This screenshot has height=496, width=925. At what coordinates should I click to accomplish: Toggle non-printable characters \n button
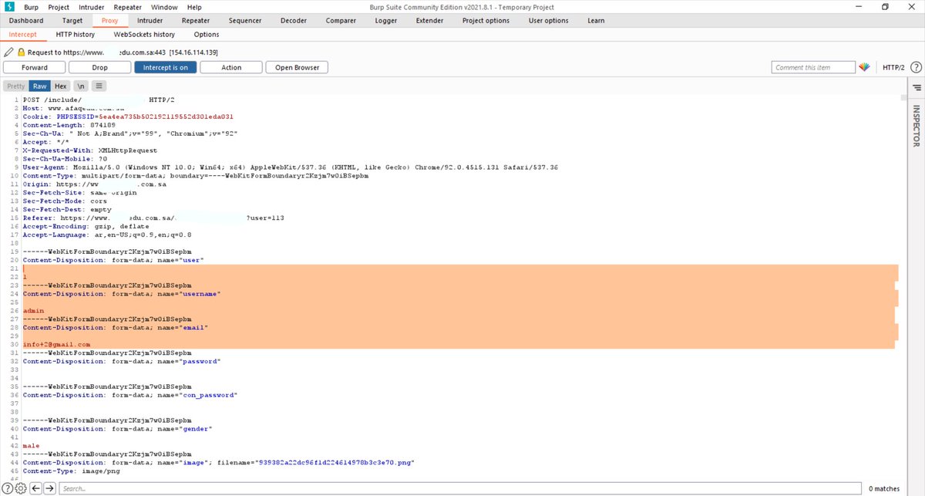click(82, 86)
